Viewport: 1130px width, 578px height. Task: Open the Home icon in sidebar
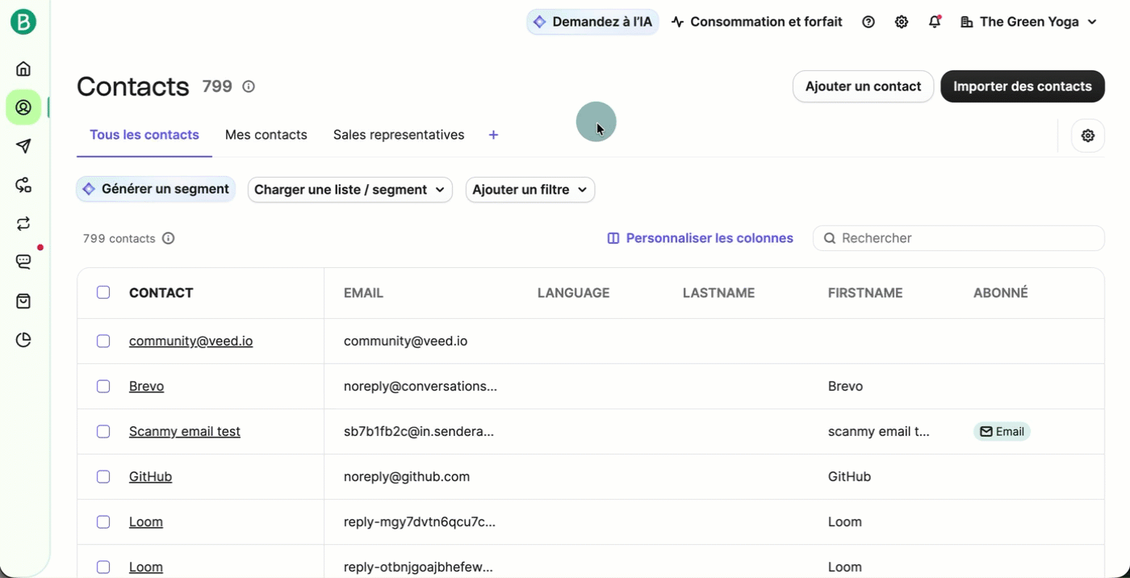(x=23, y=69)
